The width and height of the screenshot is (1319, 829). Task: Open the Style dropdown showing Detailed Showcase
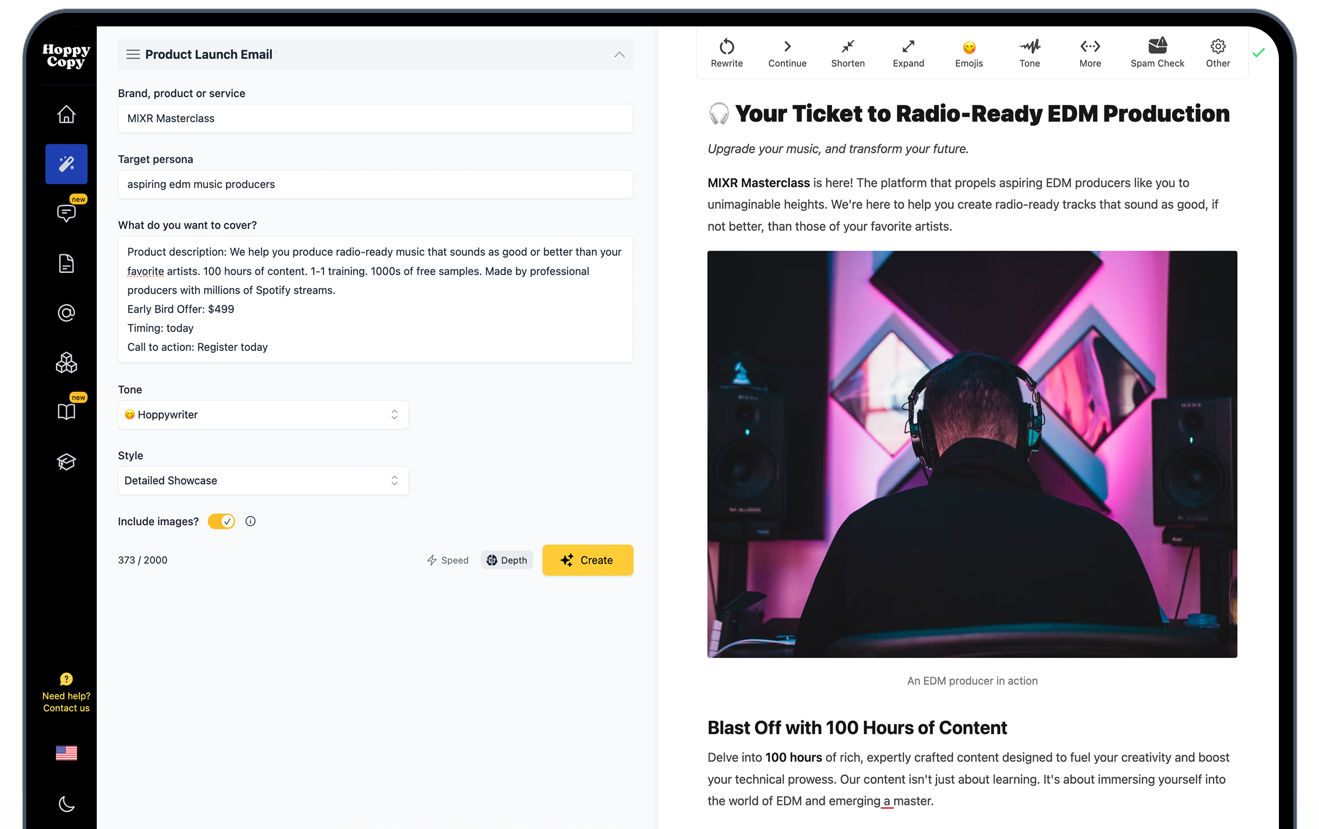pyautogui.click(x=263, y=480)
